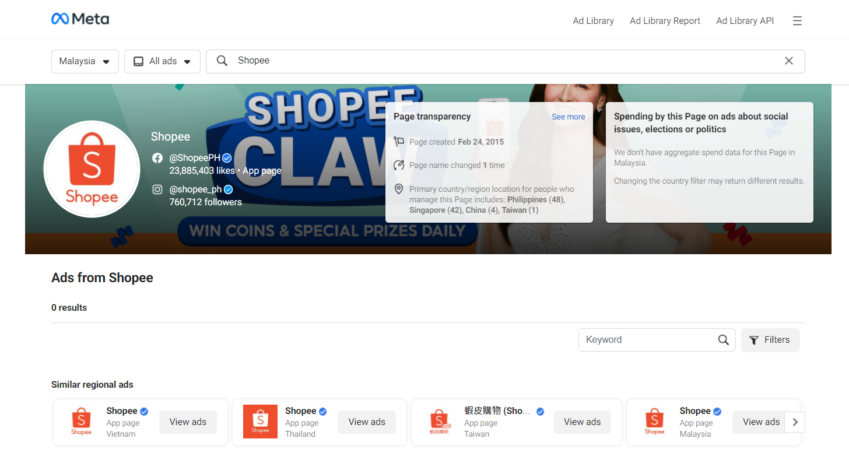Open the @ShopeePH Facebook handle

195,158
